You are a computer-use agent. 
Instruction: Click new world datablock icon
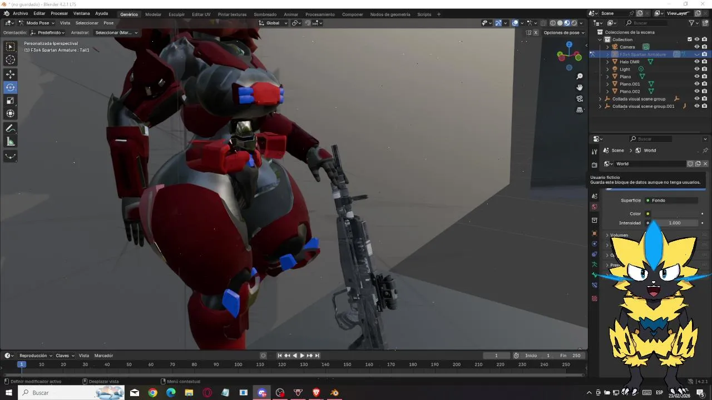click(x=698, y=164)
